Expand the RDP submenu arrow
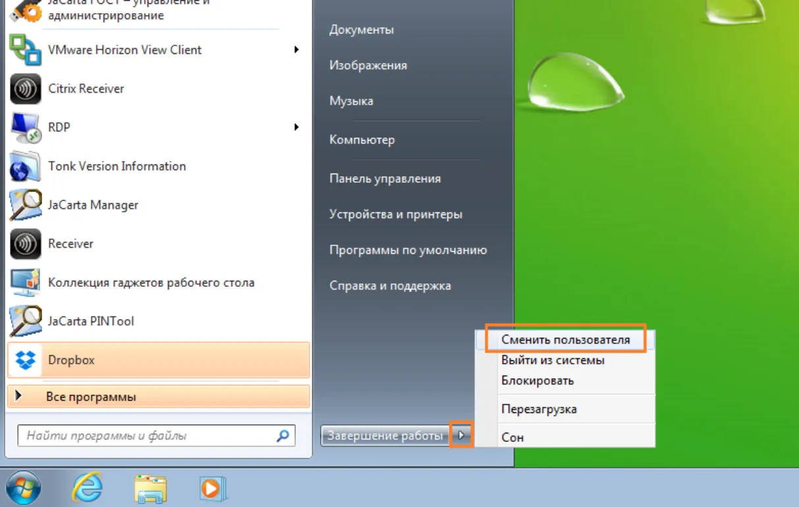The height and width of the screenshot is (507, 799). click(297, 128)
